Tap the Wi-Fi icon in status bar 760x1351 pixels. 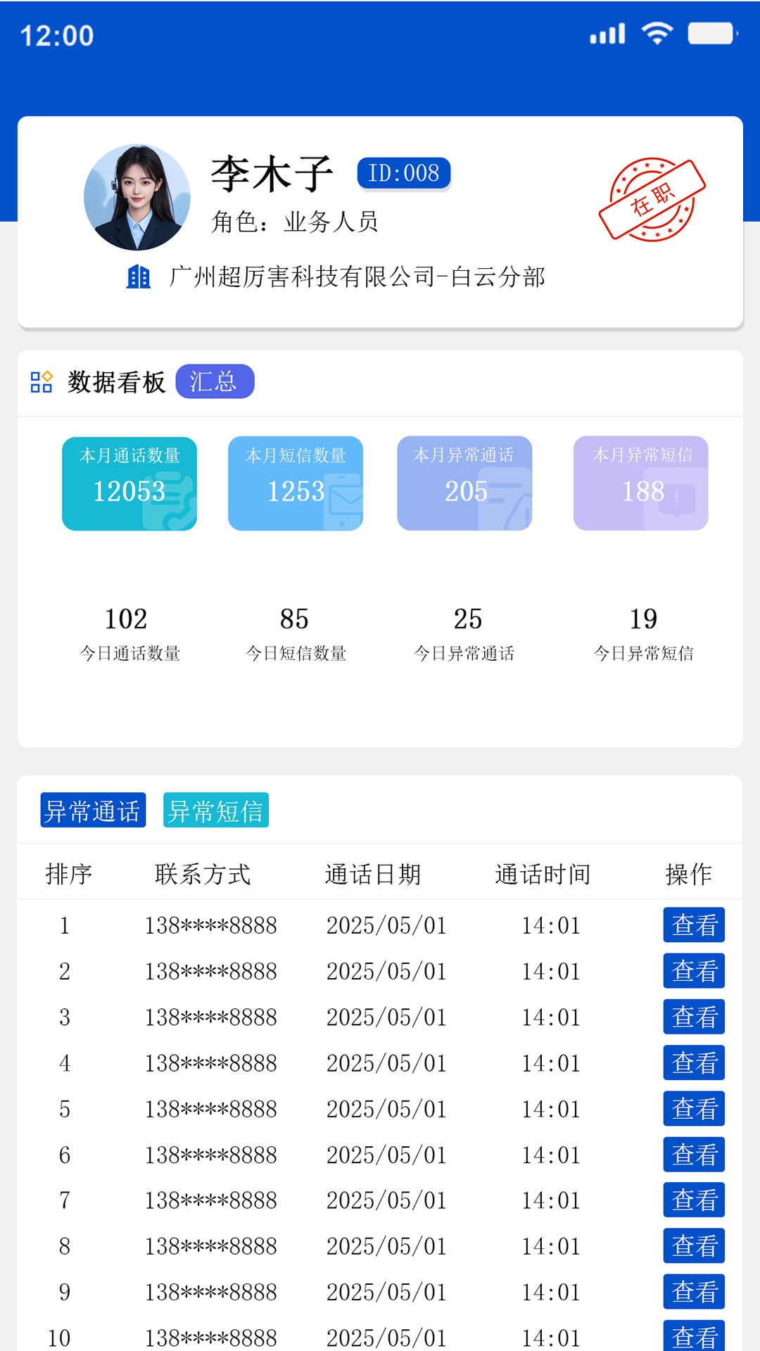point(657,33)
